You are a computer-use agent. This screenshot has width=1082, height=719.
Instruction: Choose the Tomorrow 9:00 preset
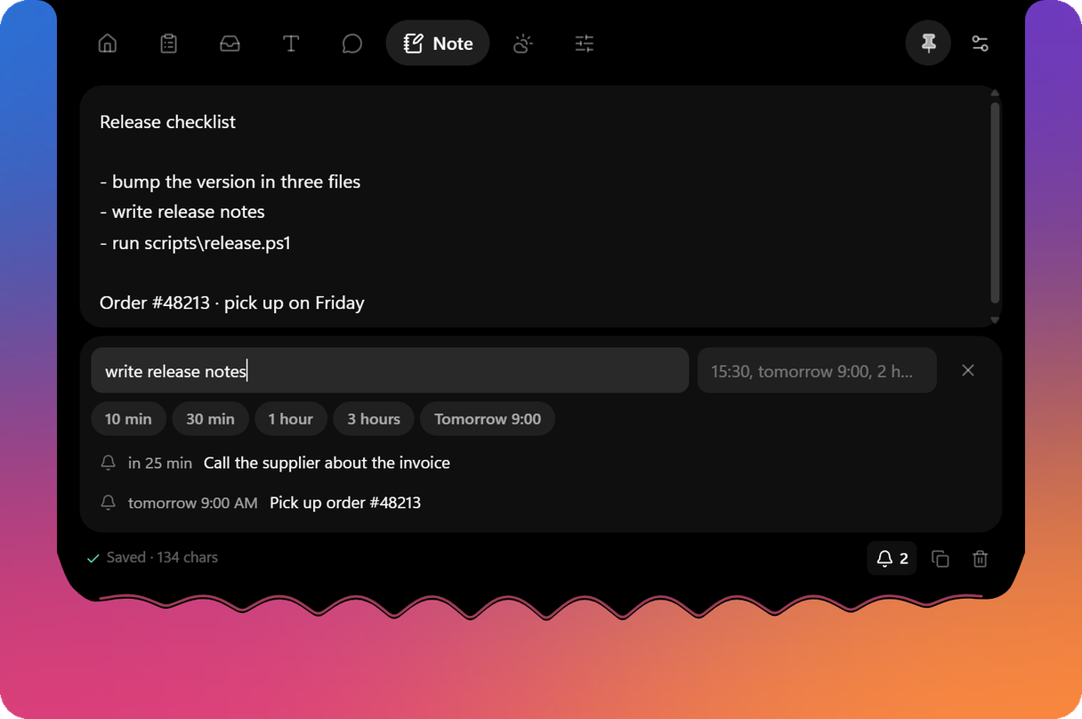point(488,419)
